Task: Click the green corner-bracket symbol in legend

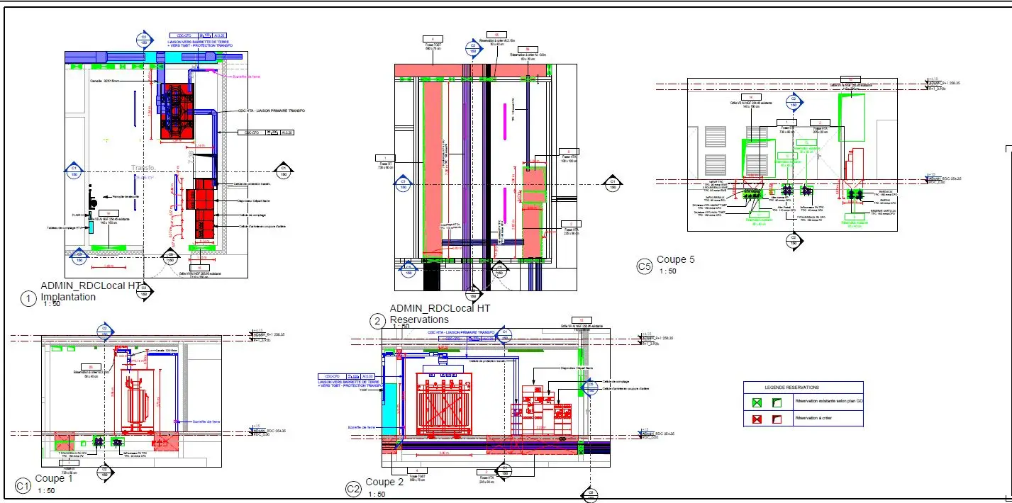Action: [777, 402]
